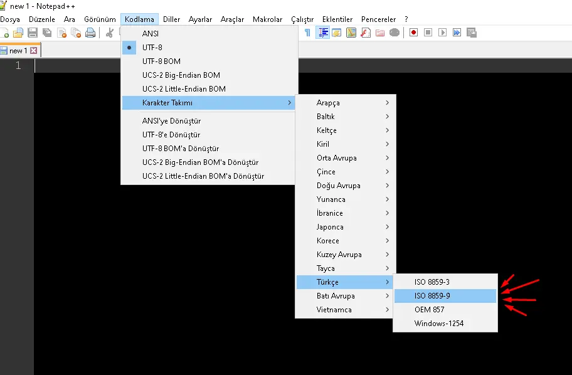Select UCS-2 Little-Endian BOM encoding
This screenshot has width=572, height=375.
[x=209, y=89]
